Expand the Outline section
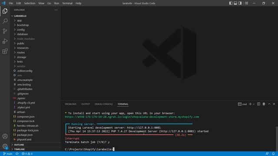The width and height of the screenshot is (278, 156). 36,145
